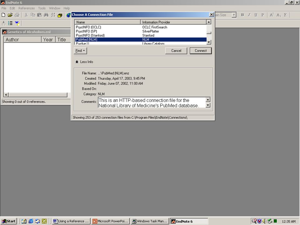Click the Paste clipboard icon

pyautogui.click(x=39, y=15)
